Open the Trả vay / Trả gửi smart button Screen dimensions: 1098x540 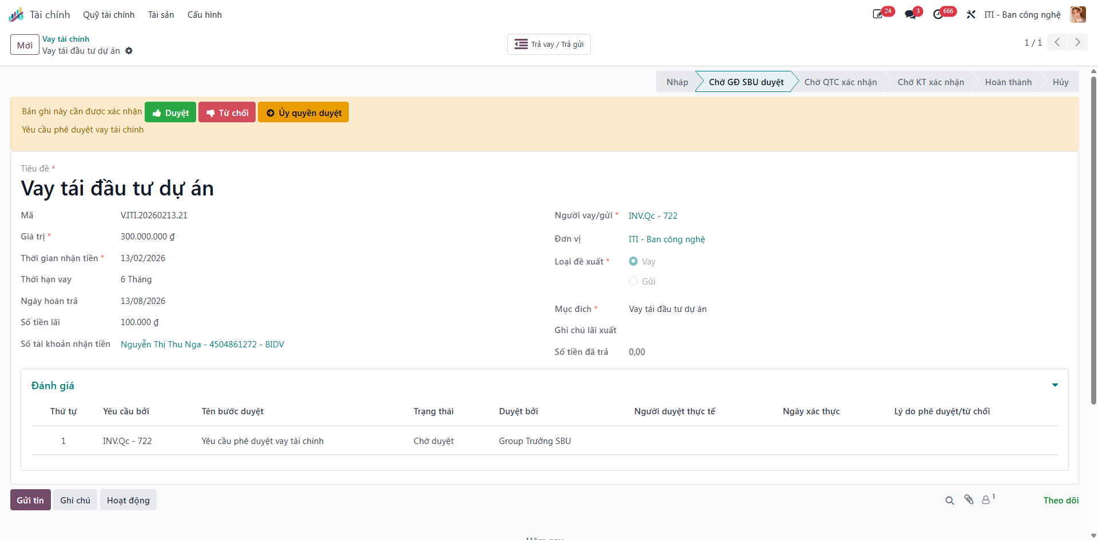[x=549, y=45]
